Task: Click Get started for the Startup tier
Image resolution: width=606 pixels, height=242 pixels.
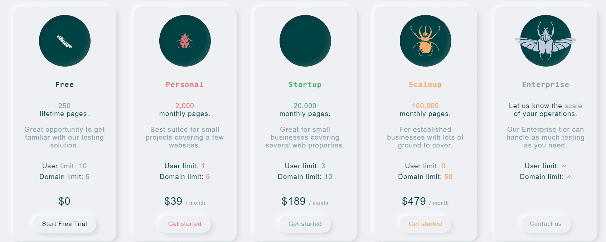Action: (x=305, y=224)
